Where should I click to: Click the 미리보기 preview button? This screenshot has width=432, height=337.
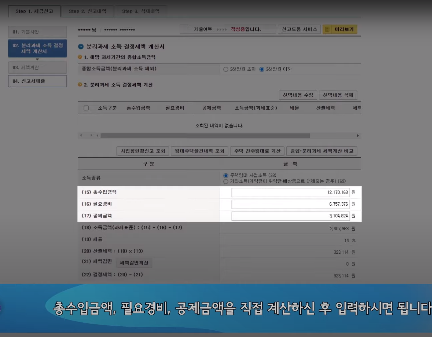point(340,29)
